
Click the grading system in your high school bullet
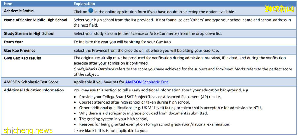point(114,119)
